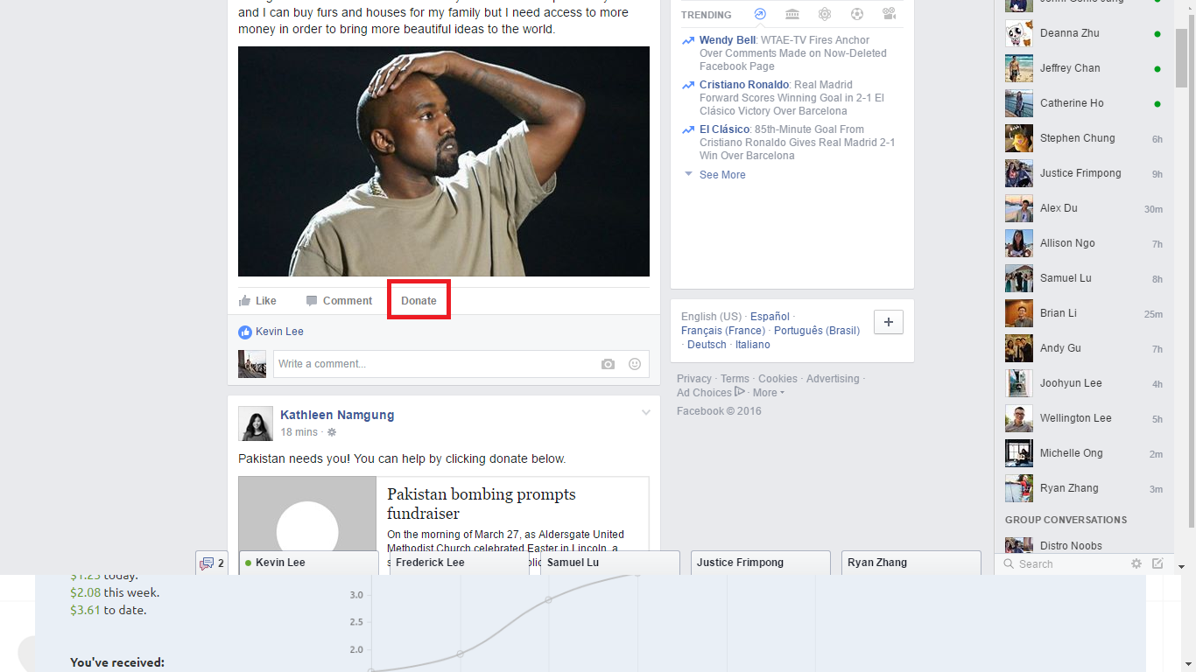The image size is (1196, 672).
Task: Open Terms footer link
Action: pyautogui.click(x=735, y=379)
